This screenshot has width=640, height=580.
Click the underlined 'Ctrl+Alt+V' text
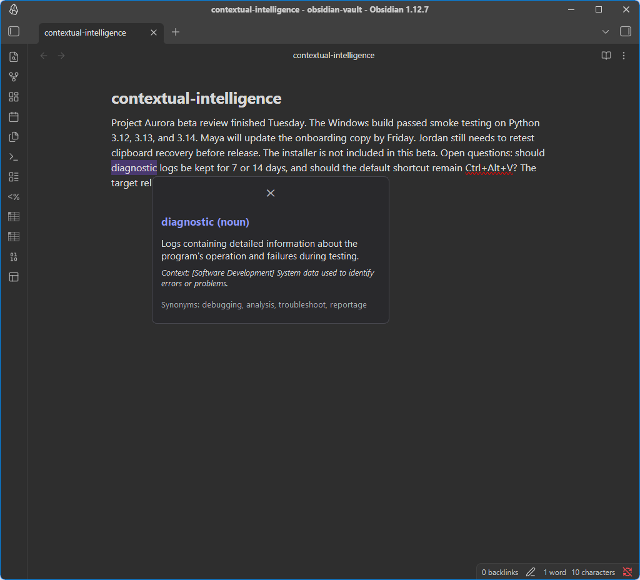[x=489, y=167]
